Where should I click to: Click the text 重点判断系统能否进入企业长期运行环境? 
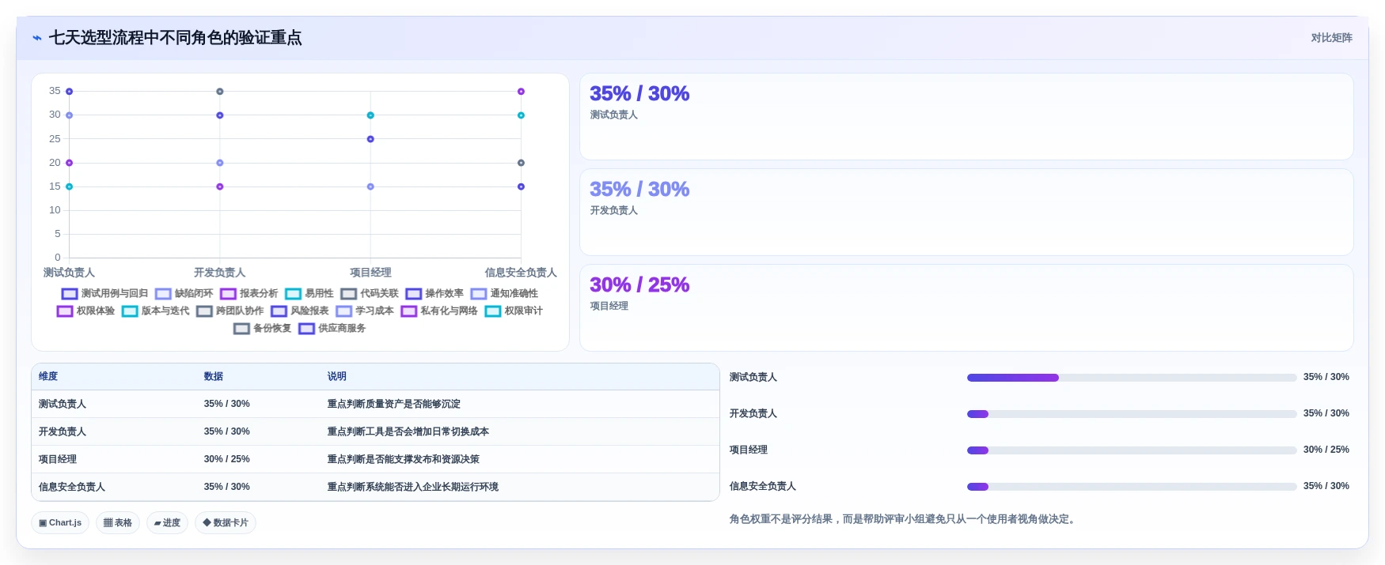click(x=413, y=487)
